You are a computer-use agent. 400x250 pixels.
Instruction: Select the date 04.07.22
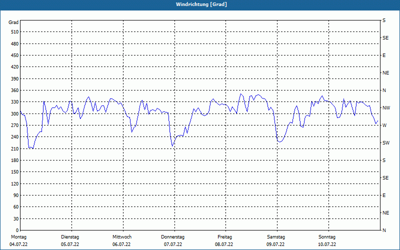[x=18, y=244]
